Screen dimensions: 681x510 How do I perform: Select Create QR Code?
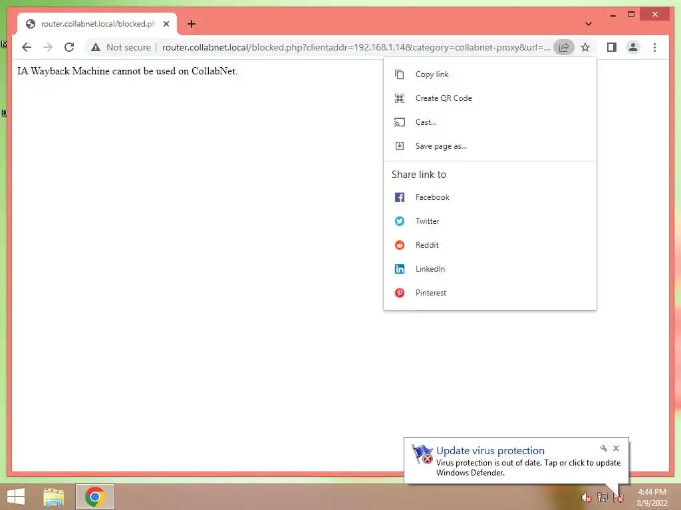click(x=490, y=98)
